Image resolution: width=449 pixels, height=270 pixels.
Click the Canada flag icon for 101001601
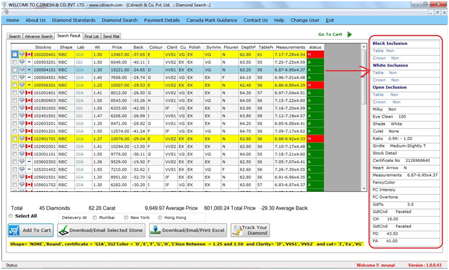(29, 92)
